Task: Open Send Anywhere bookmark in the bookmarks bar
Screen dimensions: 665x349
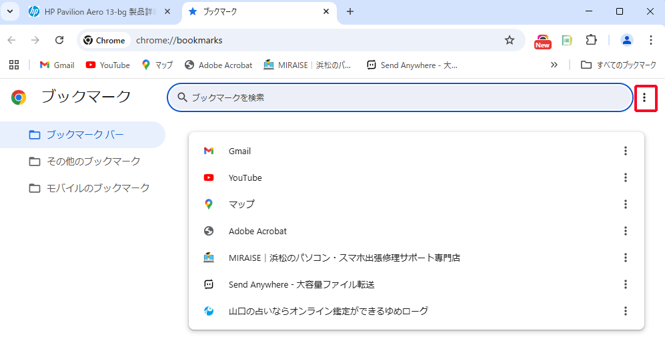Action: 412,65
